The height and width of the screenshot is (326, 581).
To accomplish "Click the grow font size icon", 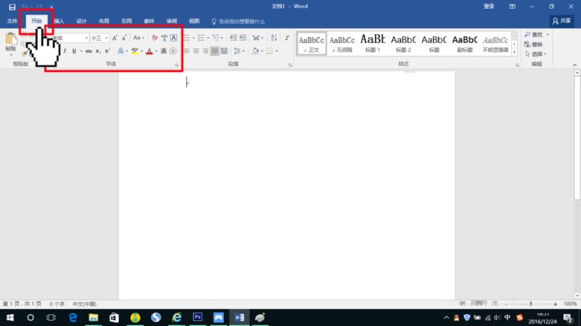I will [x=115, y=38].
